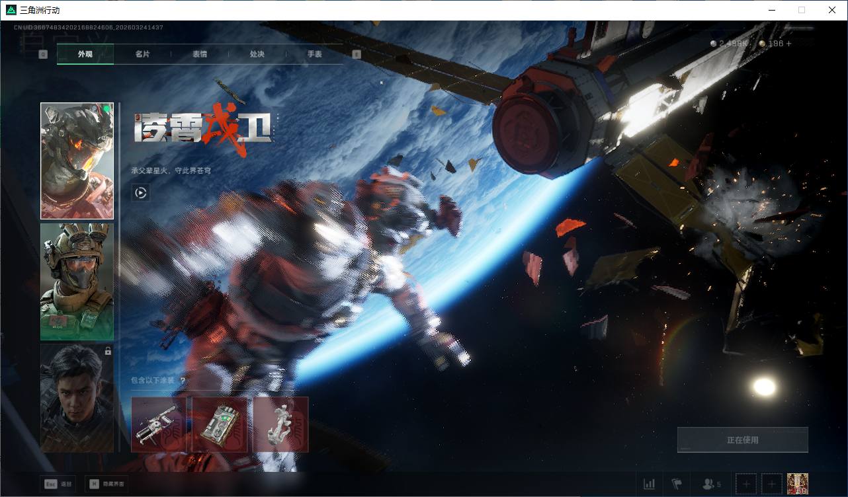Play the 凌霄戍卫 skin preview video
The image size is (848, 497).
pyautogui.click(x=140, y=192)
